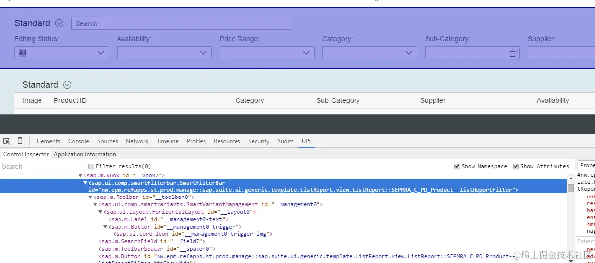Viewport: 595px width, 263px height.
Task: Open the Network tab
Action: tap(137, 141)
